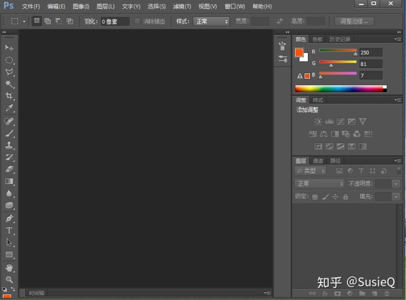Image resolution: width=406 pixels, height=300 pixels.
Task: Toggle lock position icon
Action: tap(336, 197)
